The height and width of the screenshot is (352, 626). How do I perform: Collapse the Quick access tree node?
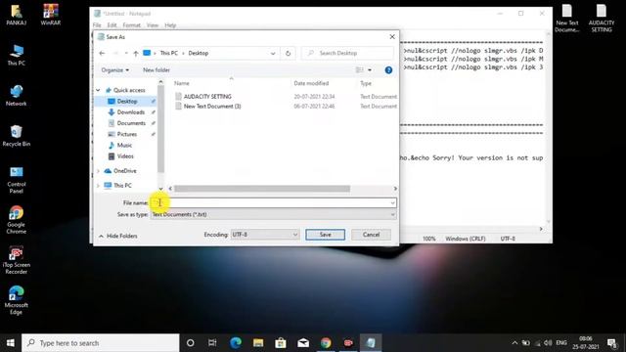coord(98,90)
